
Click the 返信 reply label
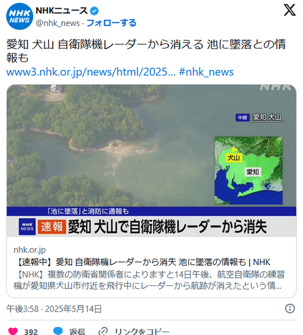77,331
